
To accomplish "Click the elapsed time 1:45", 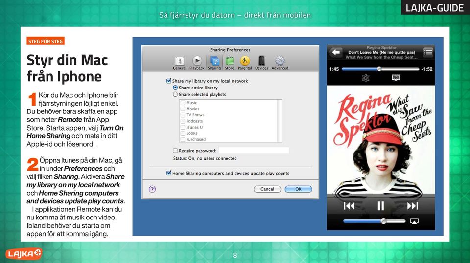I will pyautogui.click(x=334, y=69).
